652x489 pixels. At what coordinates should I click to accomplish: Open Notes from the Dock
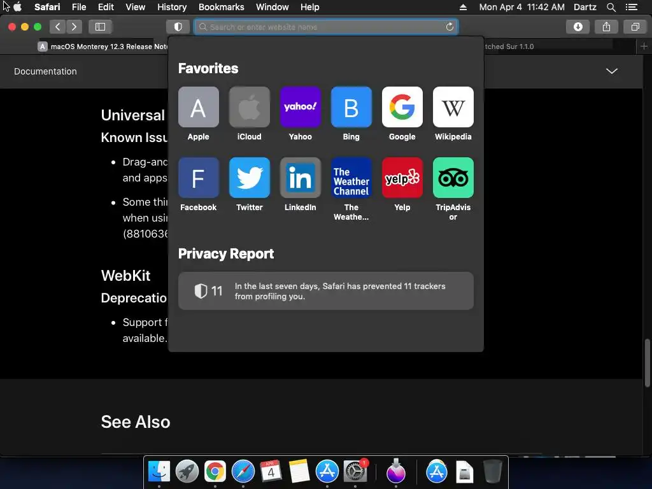[299, 472]
